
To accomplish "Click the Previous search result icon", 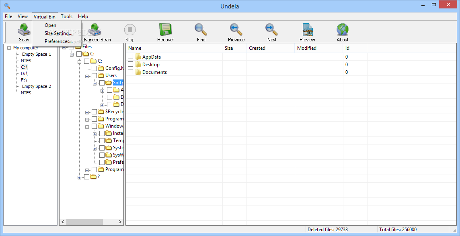I will (236, 30).
